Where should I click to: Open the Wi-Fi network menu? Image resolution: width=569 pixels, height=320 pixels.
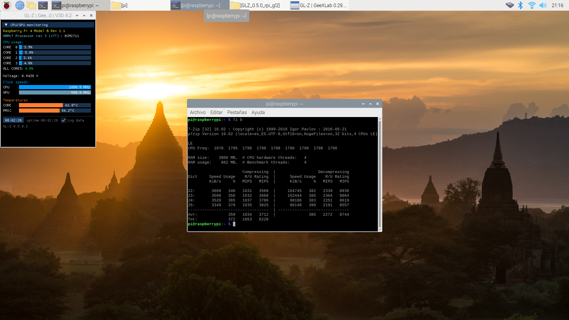click(532, 5)
